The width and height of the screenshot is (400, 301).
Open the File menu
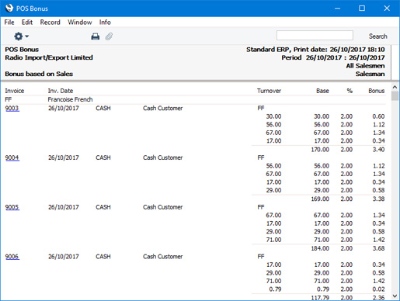[9, 22]
